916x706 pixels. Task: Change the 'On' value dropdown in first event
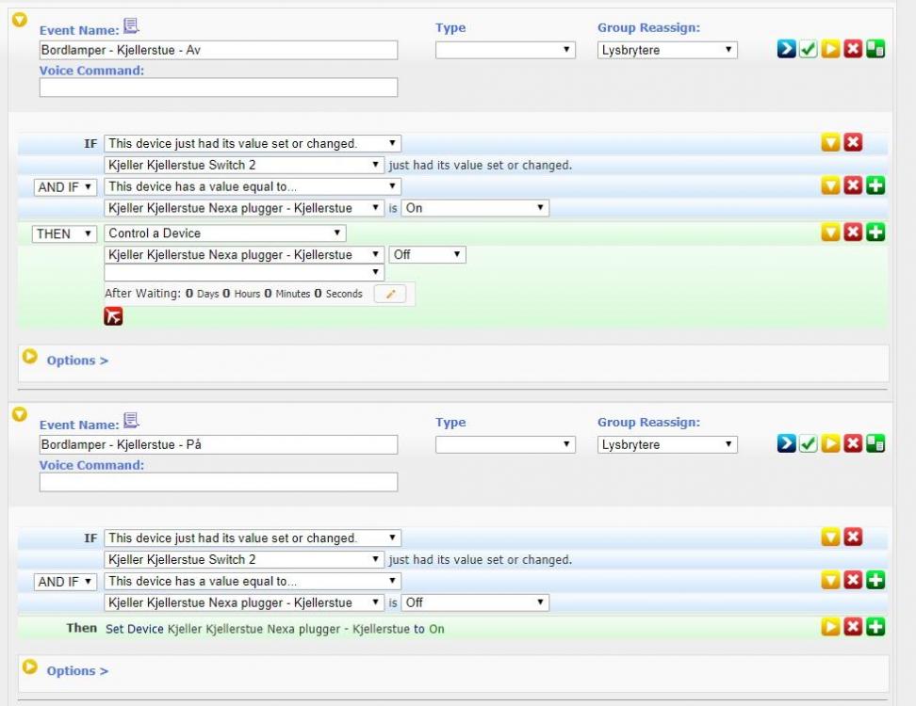pos(475,208)
